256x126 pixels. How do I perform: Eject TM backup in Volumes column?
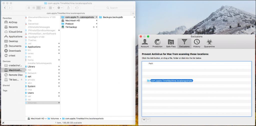click(x=94, y=27)
